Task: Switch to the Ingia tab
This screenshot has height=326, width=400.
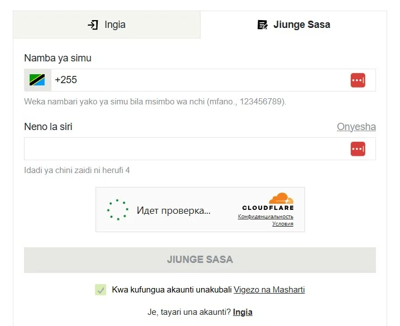Action: point(107,25)
